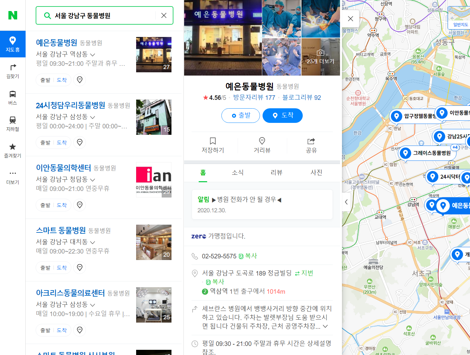
Task: Copy phone number with 복사 icon
Action: tap(248, 256)
